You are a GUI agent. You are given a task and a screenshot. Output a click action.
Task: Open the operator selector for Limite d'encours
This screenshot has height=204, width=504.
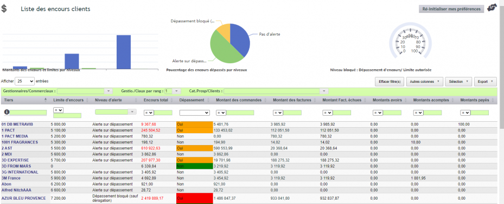pyautogui.click(x=58, y=110)
